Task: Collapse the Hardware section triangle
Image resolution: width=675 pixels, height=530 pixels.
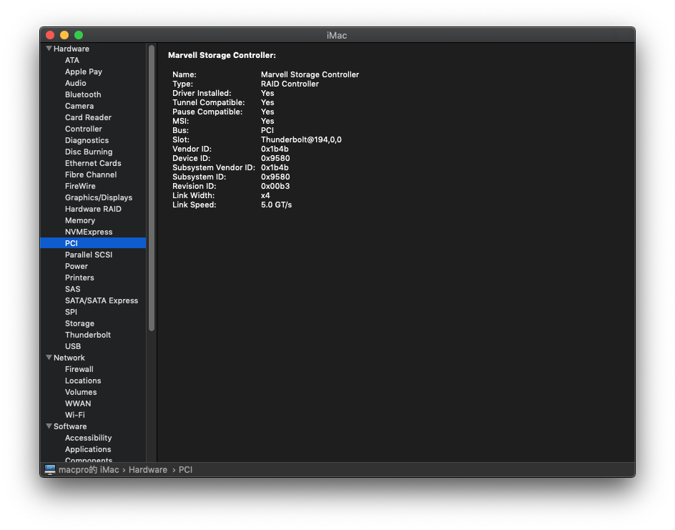Action: point(49,49)
